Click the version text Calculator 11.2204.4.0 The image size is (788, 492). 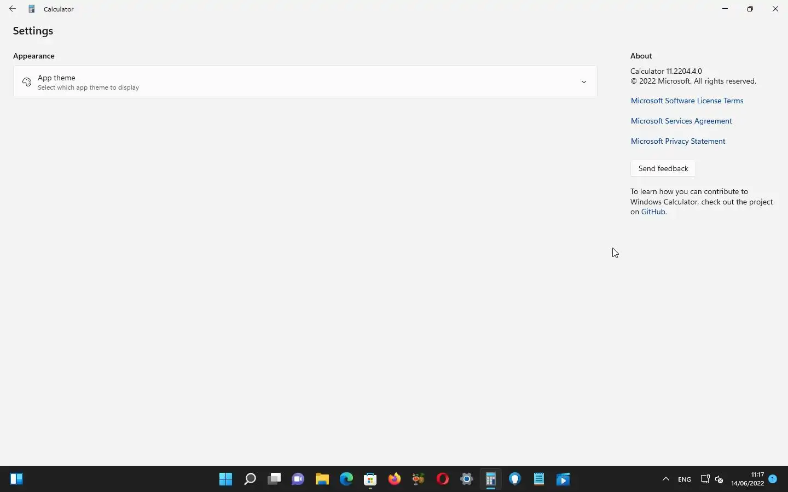[x=666, y=71]
